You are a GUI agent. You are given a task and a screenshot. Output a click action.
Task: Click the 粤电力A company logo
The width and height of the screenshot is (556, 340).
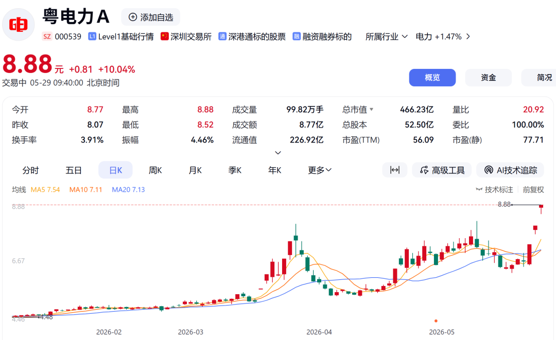[19, 25]
